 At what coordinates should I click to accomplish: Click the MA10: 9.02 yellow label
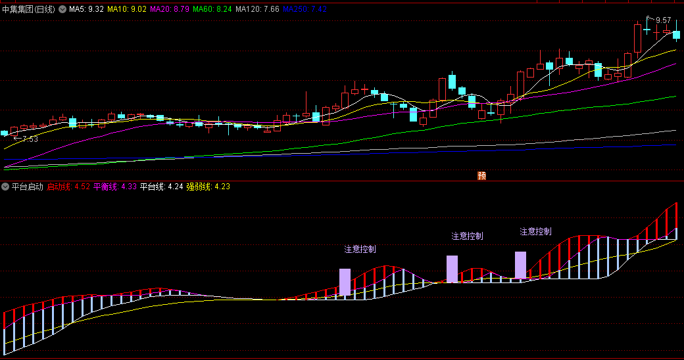tap(127, 9)
